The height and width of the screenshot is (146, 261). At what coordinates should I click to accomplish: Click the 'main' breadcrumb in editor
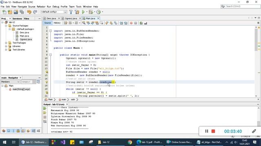point(64,99)
